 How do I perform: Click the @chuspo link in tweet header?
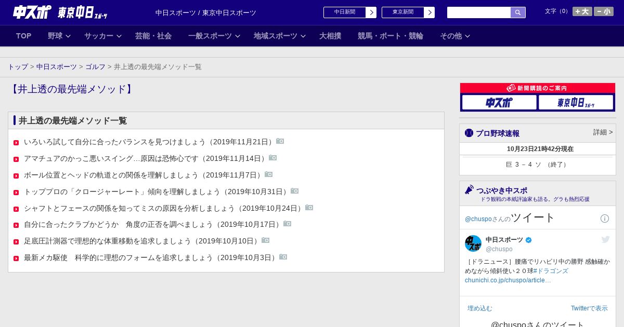pos(478,219)
